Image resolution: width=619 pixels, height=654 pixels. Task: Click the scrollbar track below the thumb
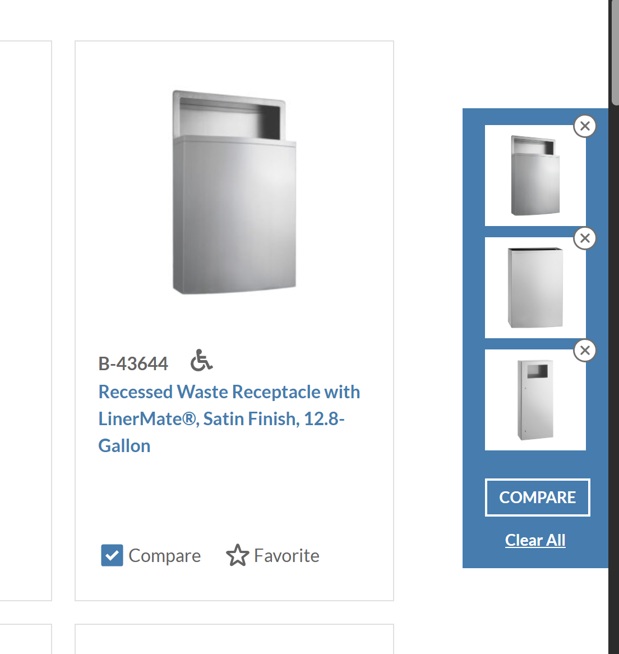coord(614,375)
